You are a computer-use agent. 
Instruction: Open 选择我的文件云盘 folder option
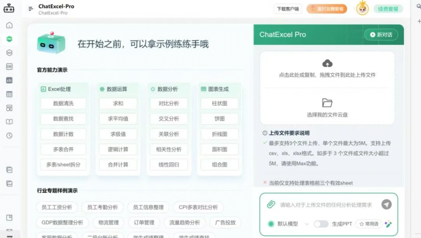click(327, 108)
